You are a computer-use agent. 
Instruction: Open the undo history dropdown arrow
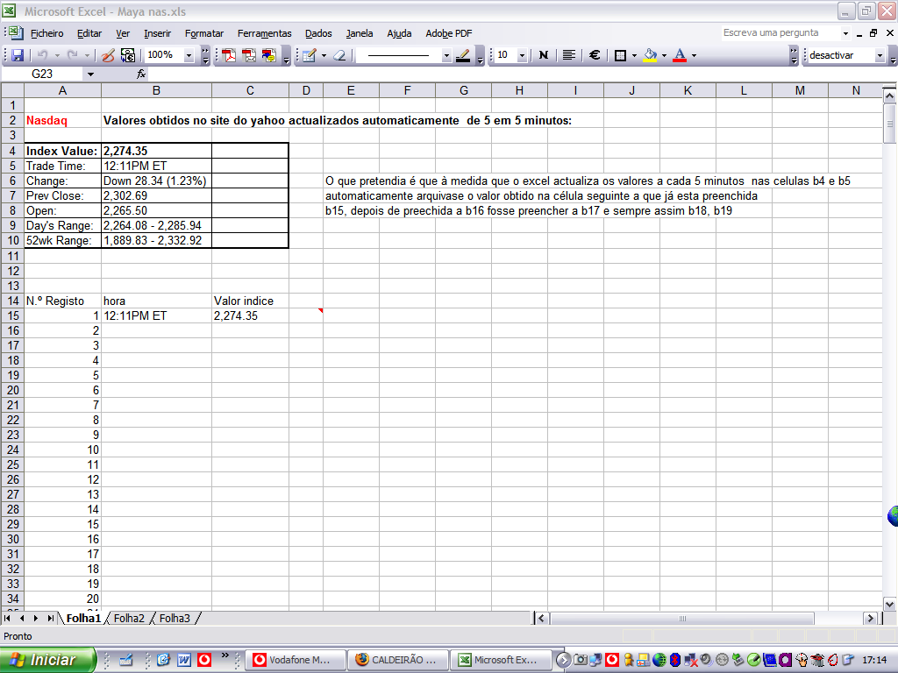point(57,55)
